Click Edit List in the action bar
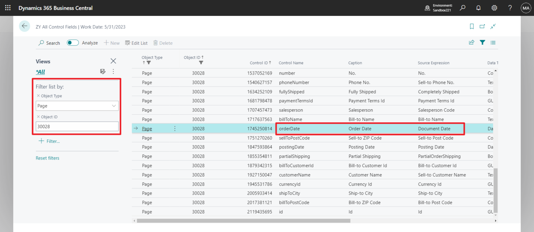 [x=136, y=43]
